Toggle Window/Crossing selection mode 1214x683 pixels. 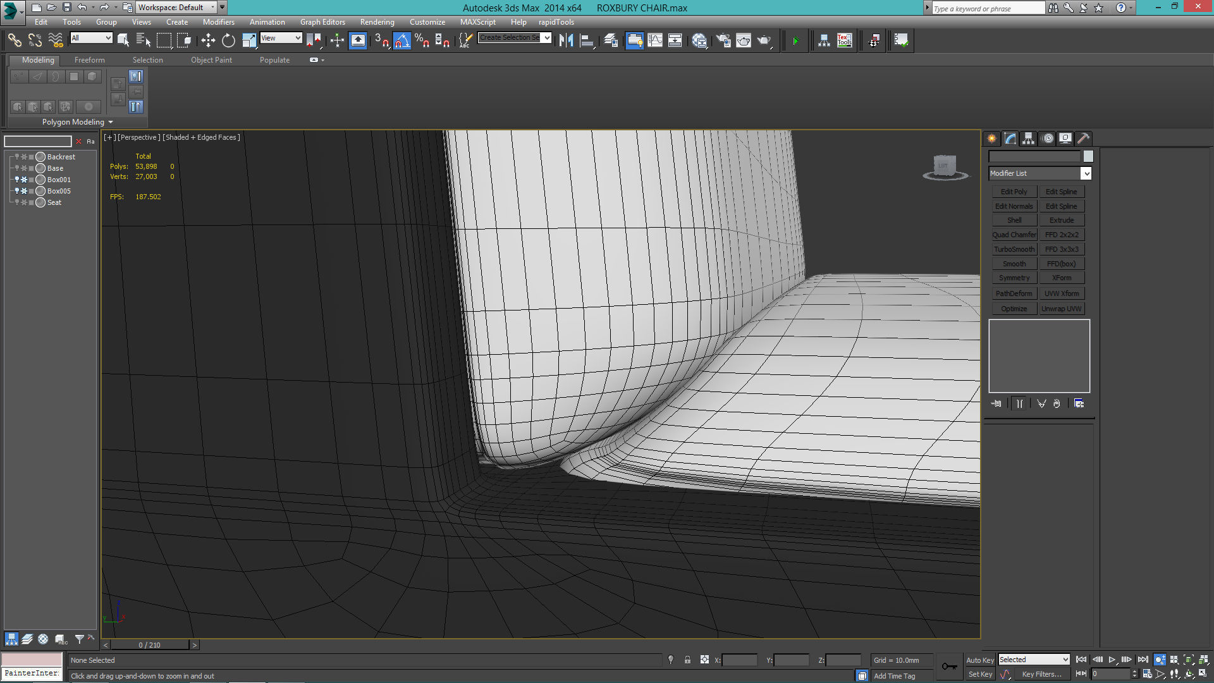click(x=184, y=40)
